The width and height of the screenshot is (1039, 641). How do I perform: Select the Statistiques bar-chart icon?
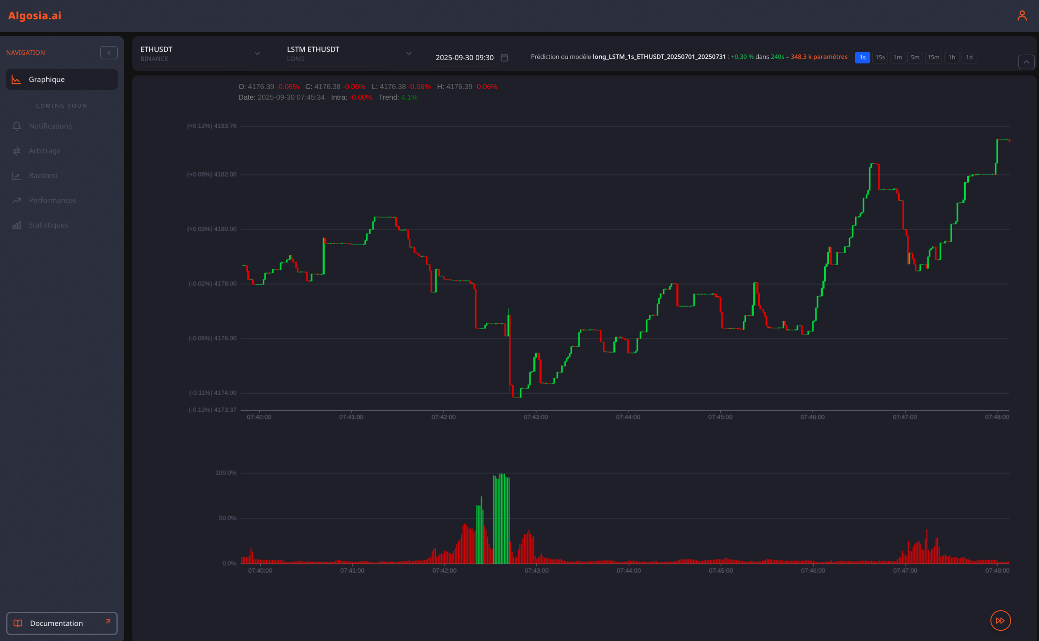16,225
